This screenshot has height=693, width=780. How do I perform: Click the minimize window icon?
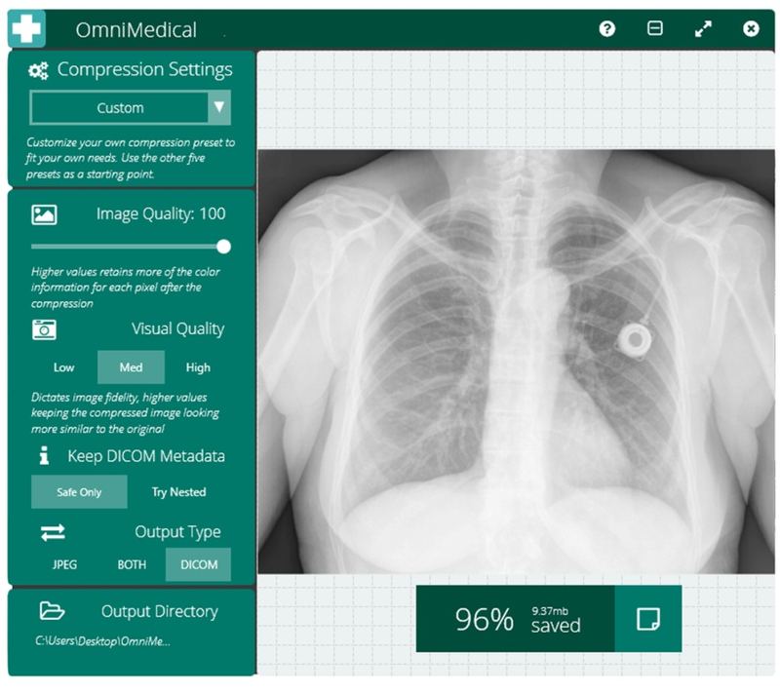click(x=654, y=28)
